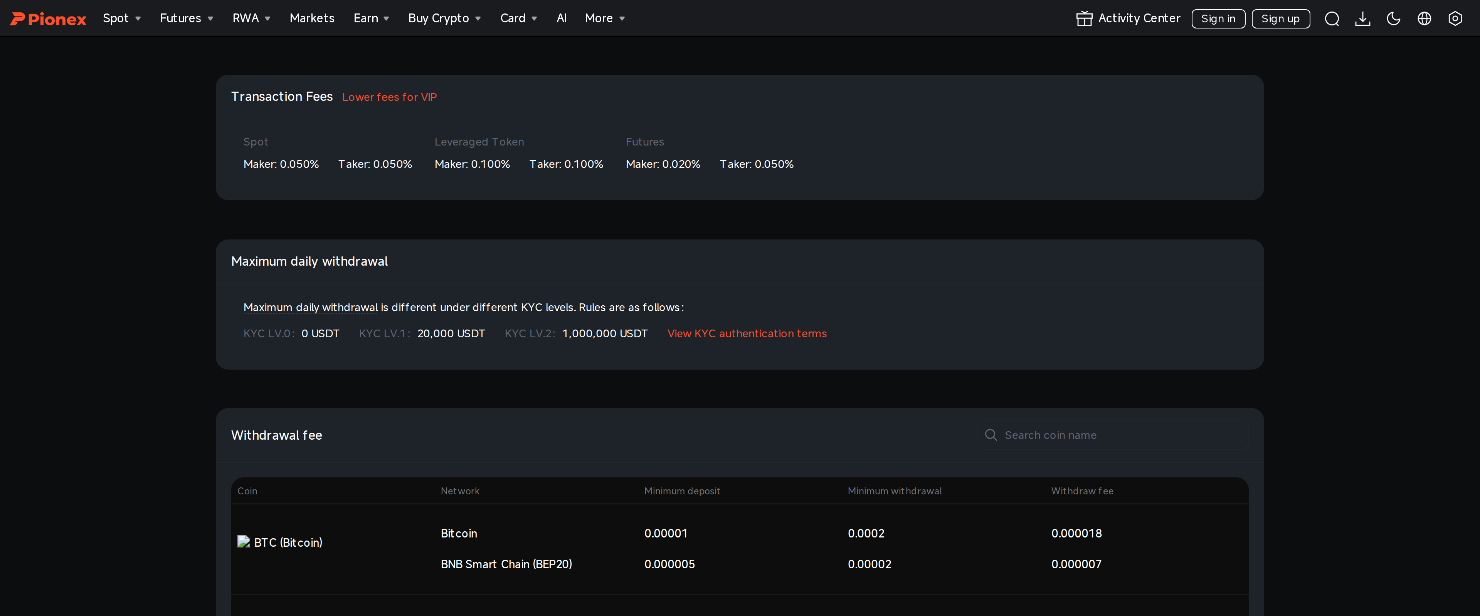Viewport: 1480px width, 616px height.
Task: Click the Spot Taker: 0.050% fee text
Action: coord(375,164)
